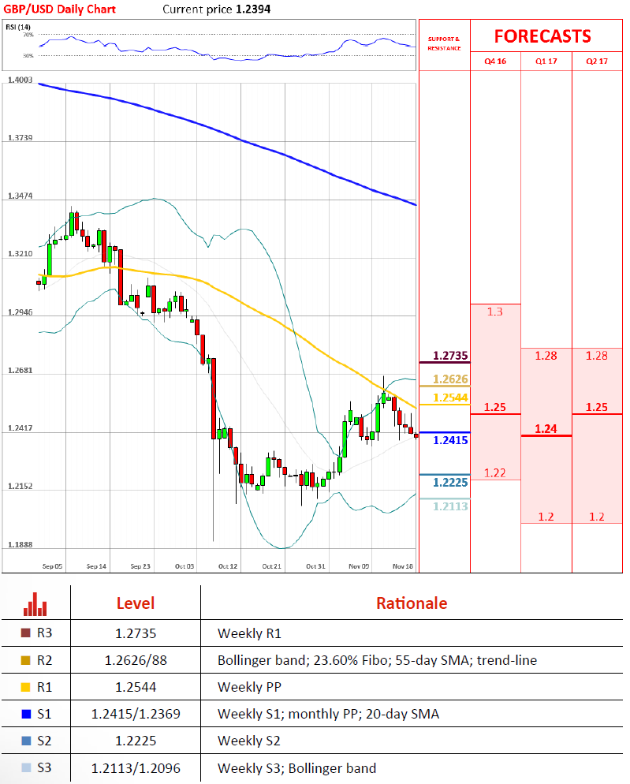Screen dimensions: 630x784
Task: Click the table cell 1.2544
Action: click(136, 688)
